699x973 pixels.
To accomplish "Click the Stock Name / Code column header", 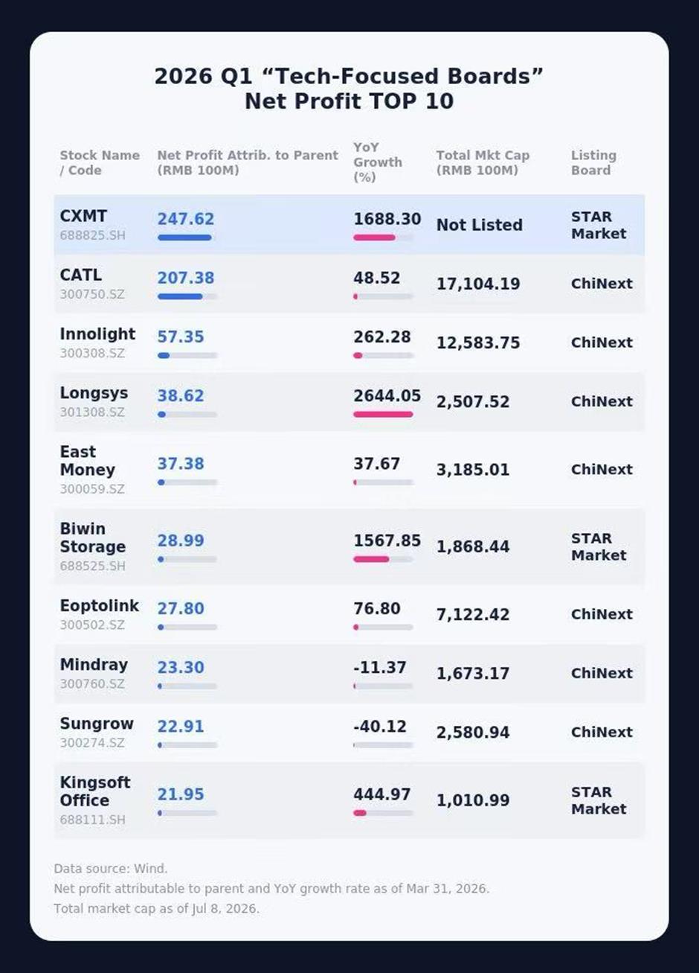I will tap(100, 162).
